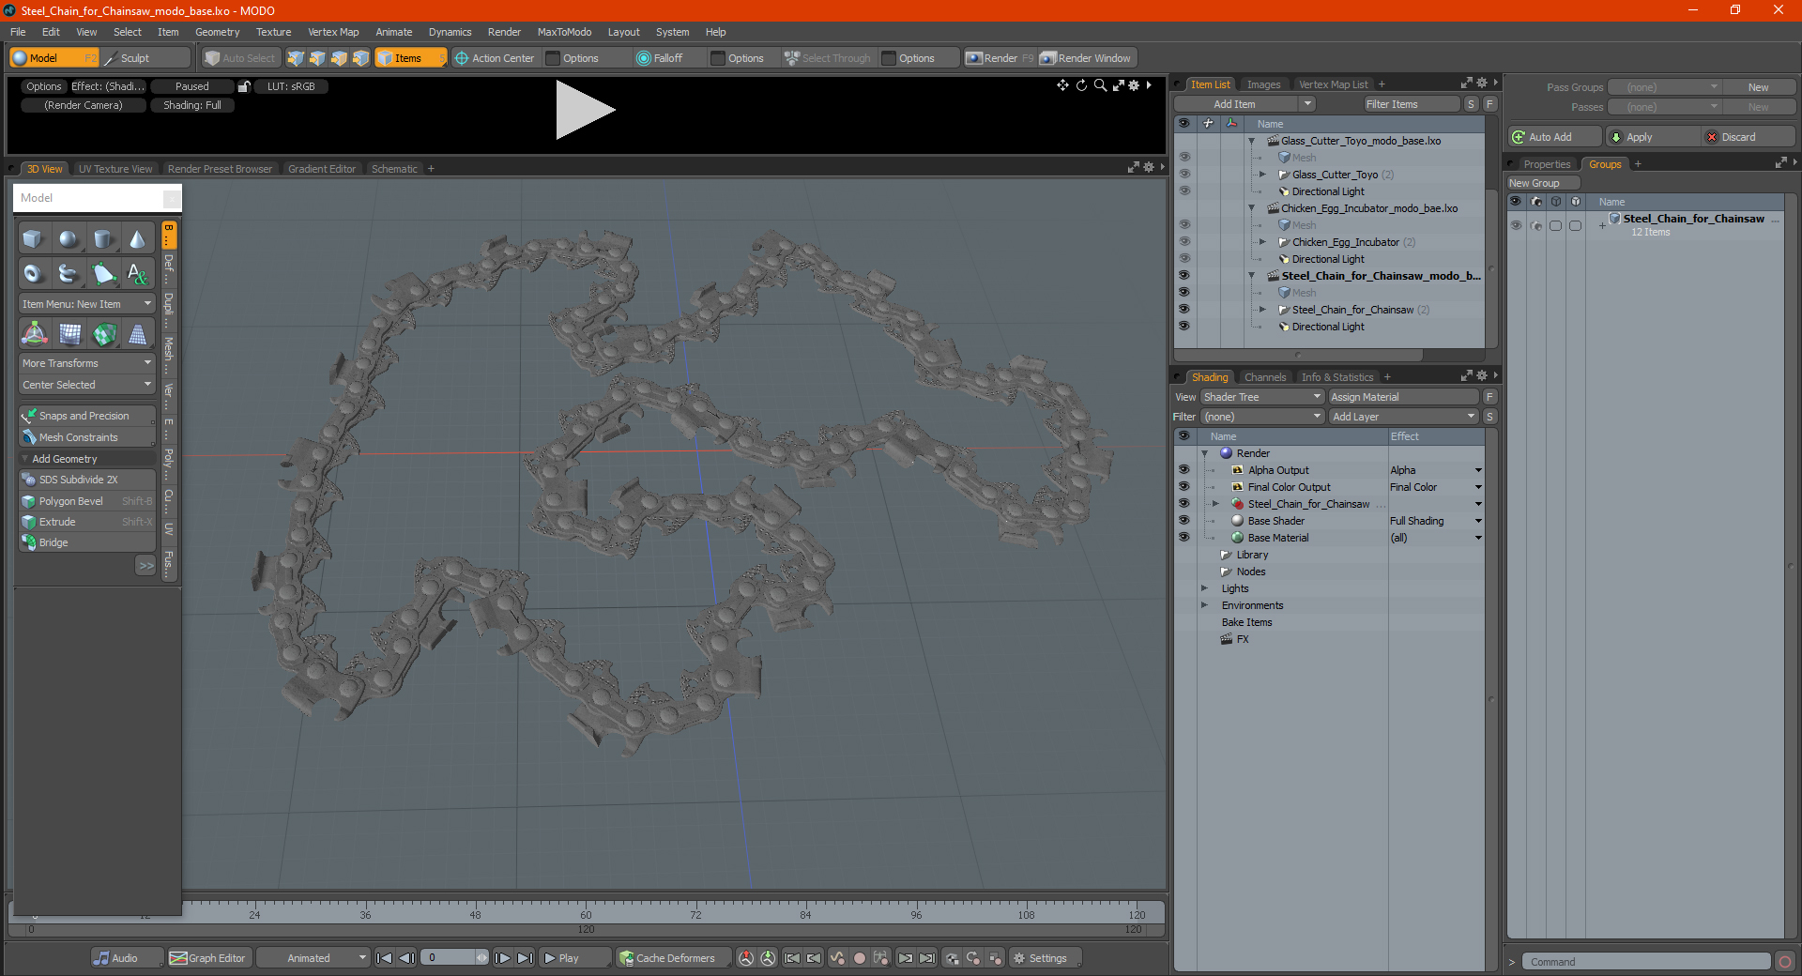This screenshot has width=1802, height=976.
Task: Open the Graph Editor
Action: point(207,958)
